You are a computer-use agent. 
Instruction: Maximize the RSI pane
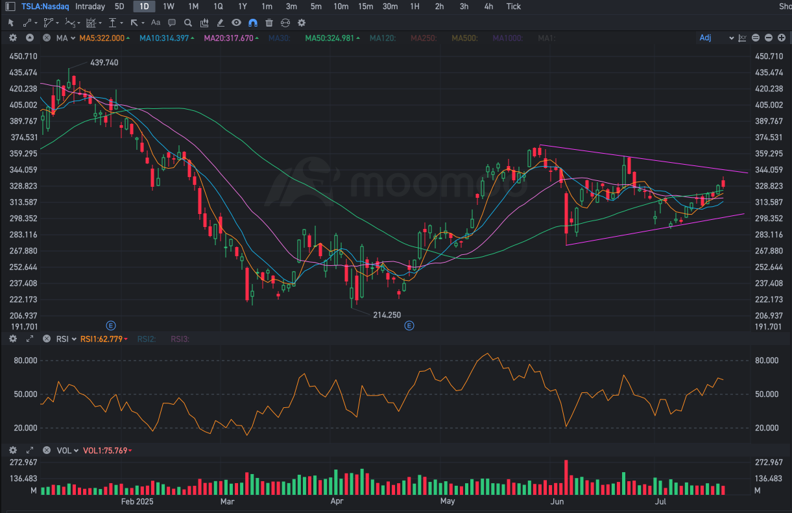pyautogui.click(x=30, y=339)
